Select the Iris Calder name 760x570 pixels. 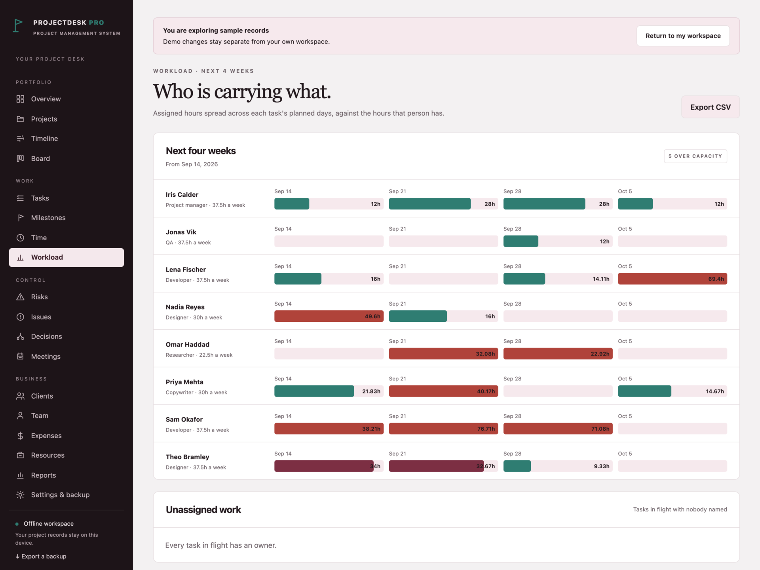click(182, 194)
